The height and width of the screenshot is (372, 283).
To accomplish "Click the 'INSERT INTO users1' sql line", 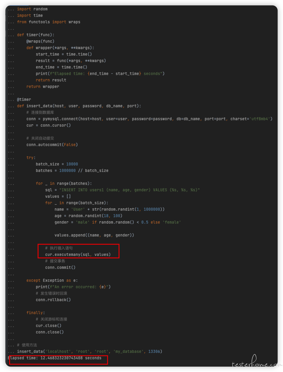I will coord(123,190).
